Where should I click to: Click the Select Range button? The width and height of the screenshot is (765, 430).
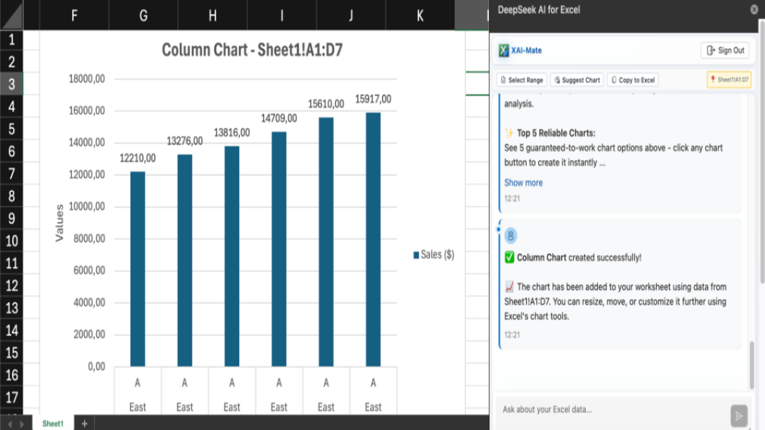(x=522, y=80)
